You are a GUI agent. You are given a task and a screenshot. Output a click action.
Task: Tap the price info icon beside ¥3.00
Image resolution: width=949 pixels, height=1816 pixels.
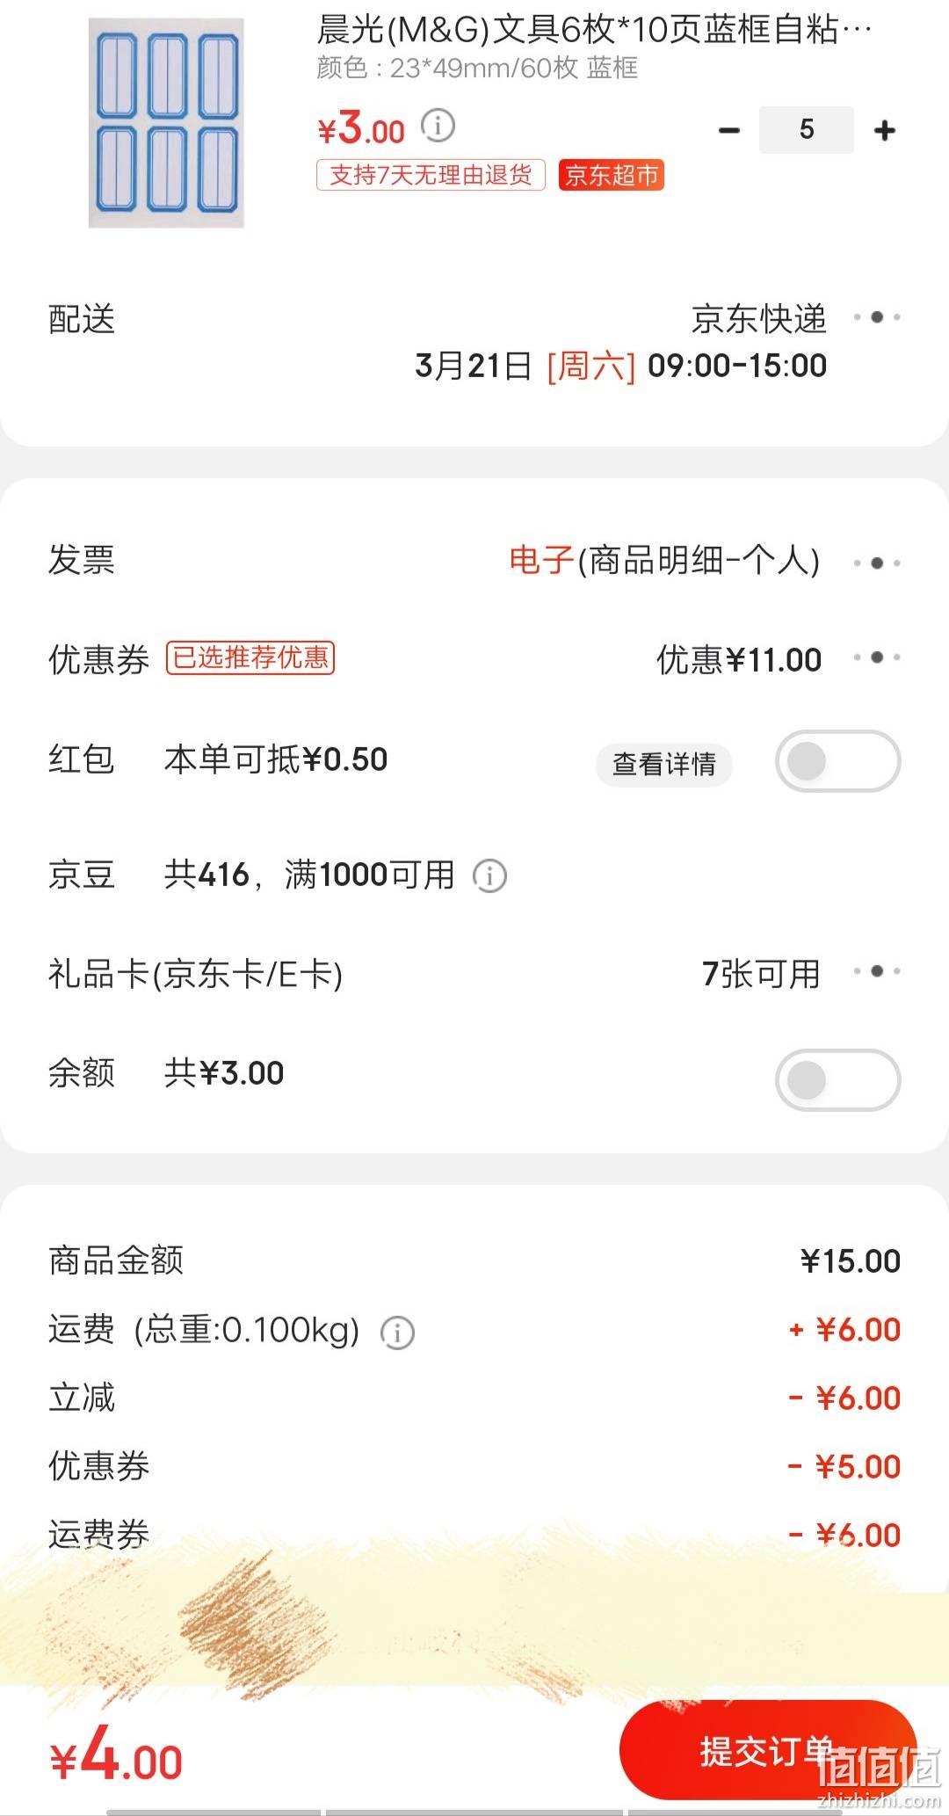tap(438, 127)
